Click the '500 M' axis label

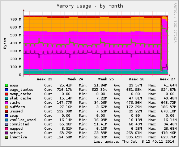pos(16,35)
